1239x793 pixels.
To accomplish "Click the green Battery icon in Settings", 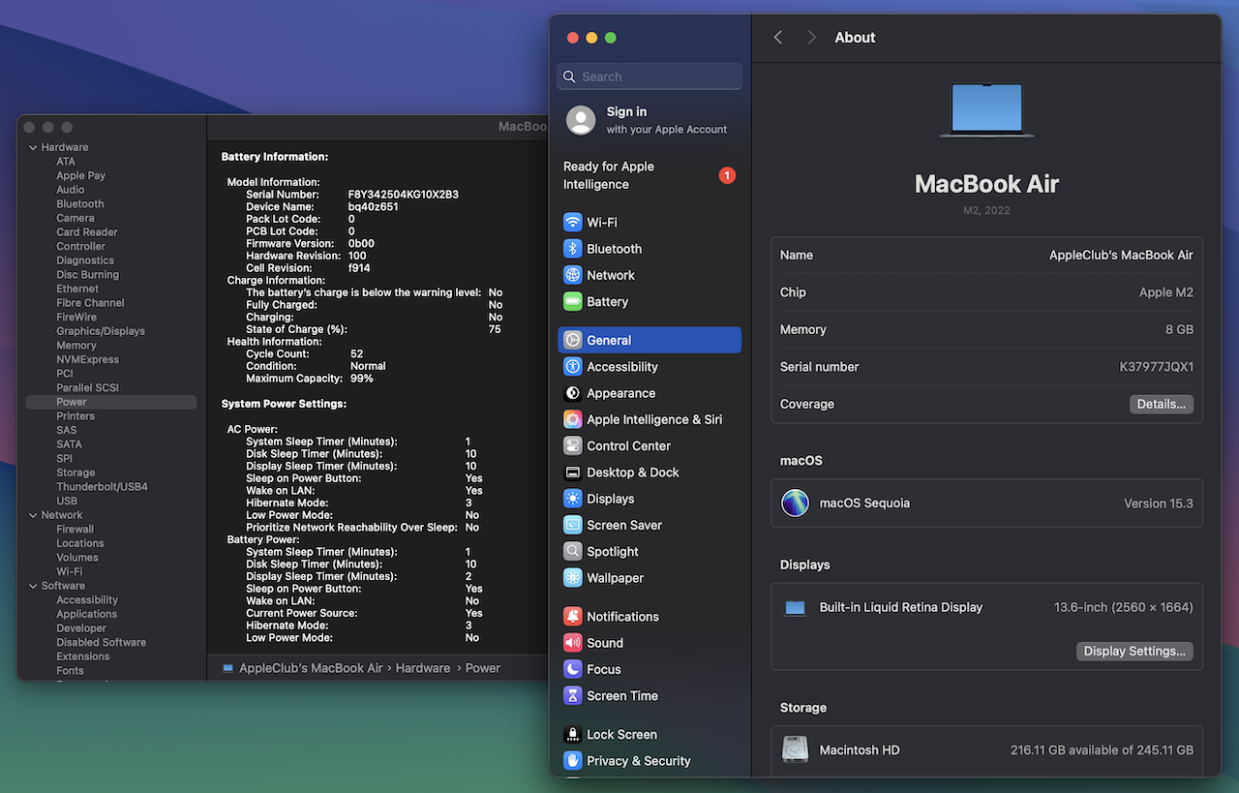I will (x=573, y=302).
